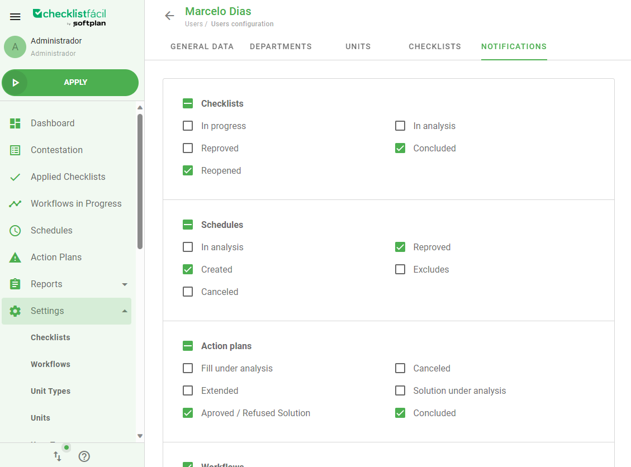Enable Schedules In analysis notification
Viewport: 631px width, 467px height.
tap(188, 247)
